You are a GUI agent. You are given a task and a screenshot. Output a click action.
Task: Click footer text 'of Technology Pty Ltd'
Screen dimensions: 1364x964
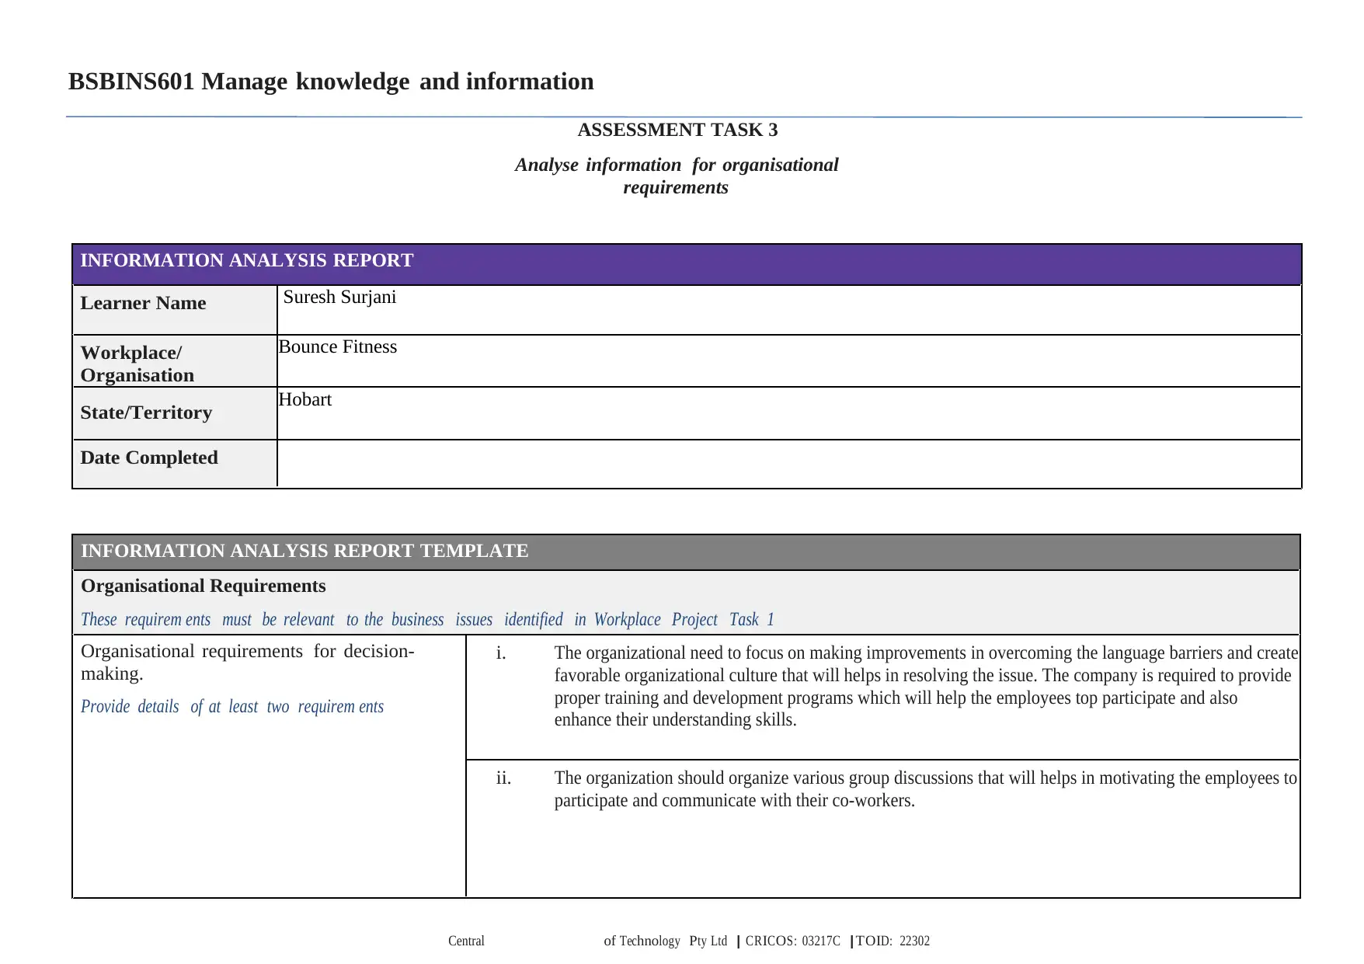pyautogui.click(x=666, y=941)
